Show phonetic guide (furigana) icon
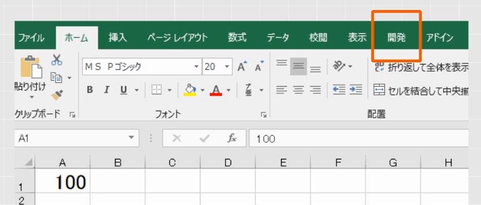481x205 pixels. click(x=248, y=90)
